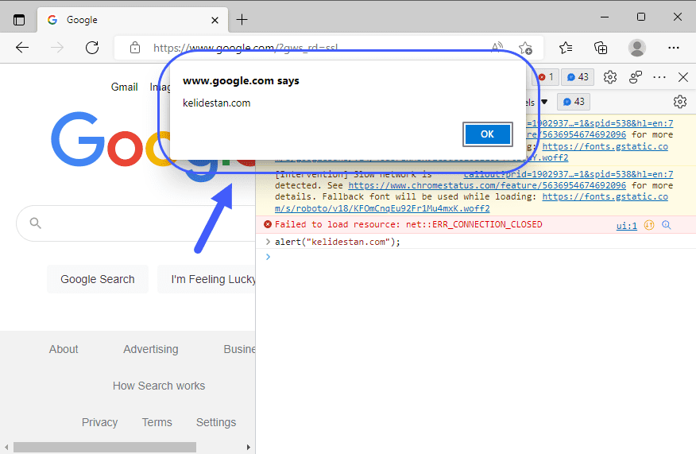Activate Read aloud icon

[x=497, y=47]
